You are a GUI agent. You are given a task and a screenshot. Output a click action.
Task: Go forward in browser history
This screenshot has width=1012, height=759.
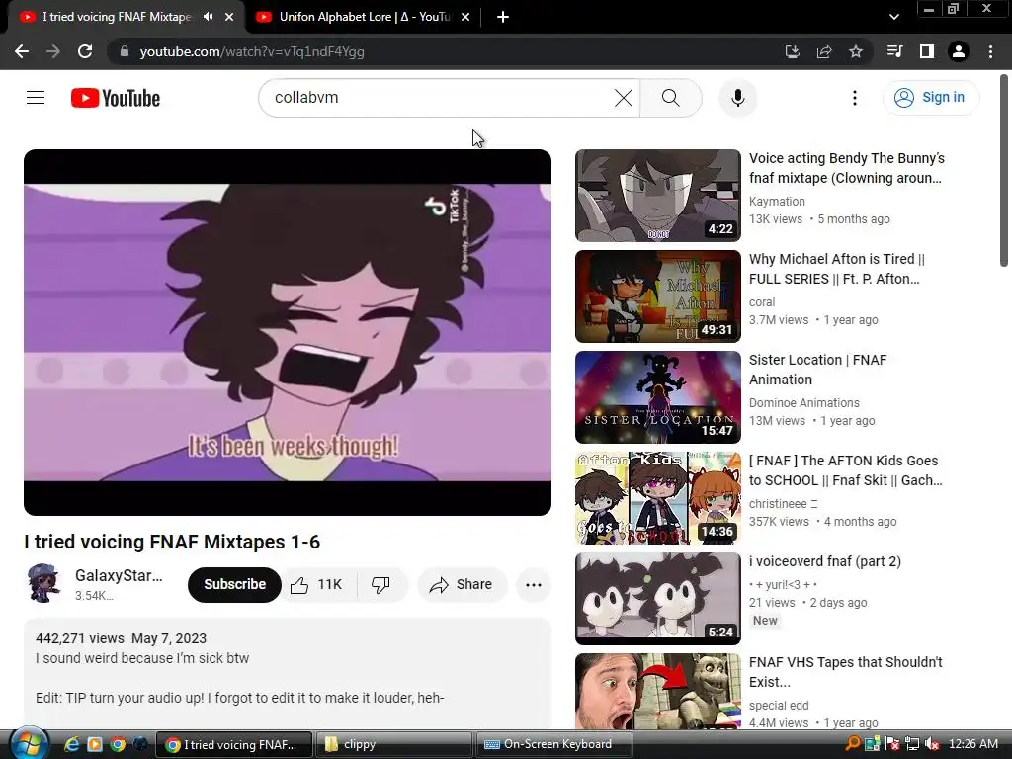pos(53,51)
